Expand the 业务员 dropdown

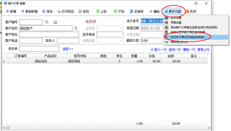point(121,28)
